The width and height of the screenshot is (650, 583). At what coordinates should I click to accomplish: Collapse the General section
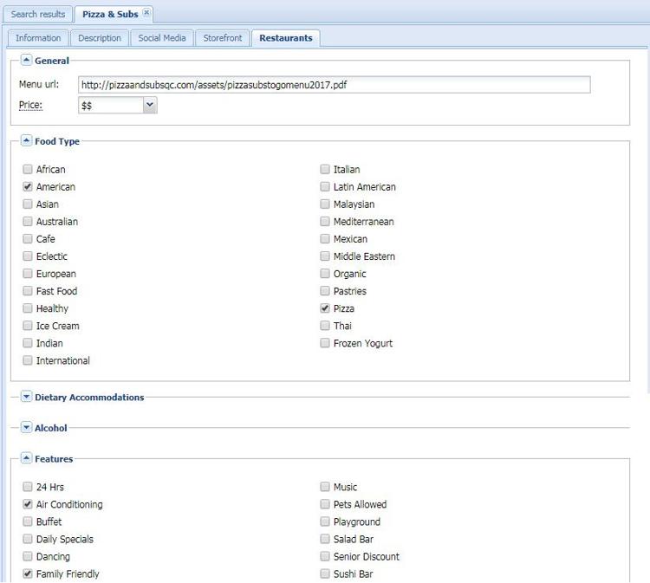pos(26,60)
